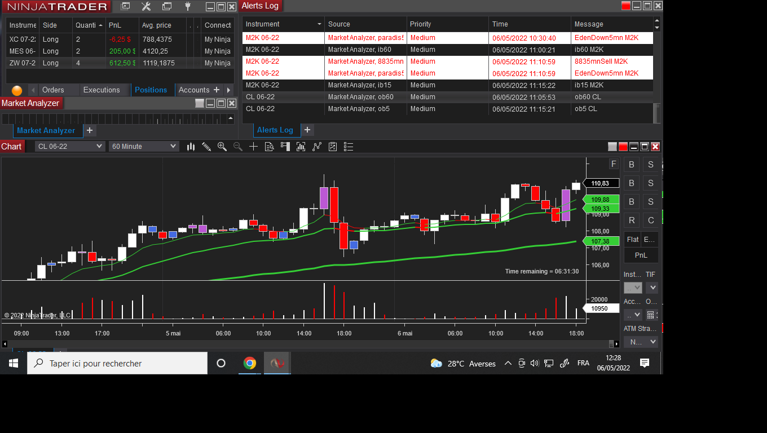Click the NinjaTrader tools wrench icon

coord(146,7)
